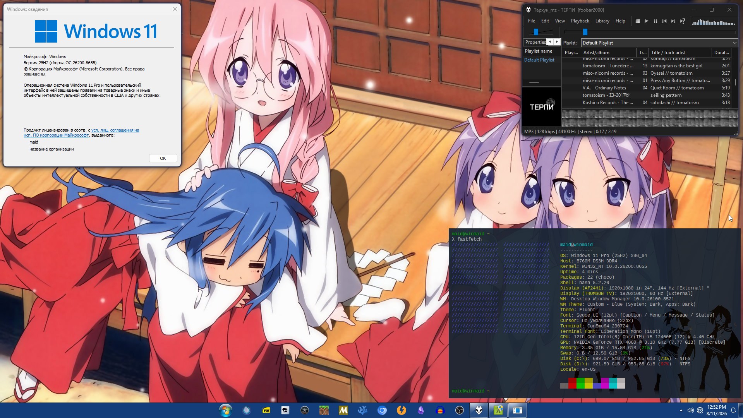Open the yellow M app in taskbar
The width and height of the screenshot is (743, 418).
point(343,410)
